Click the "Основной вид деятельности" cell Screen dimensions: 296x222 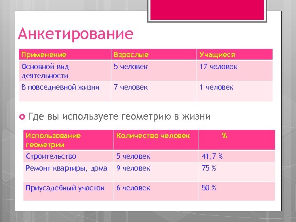65,71
